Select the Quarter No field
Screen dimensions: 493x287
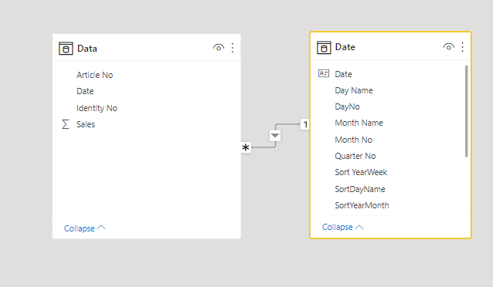tap(355, 156)
